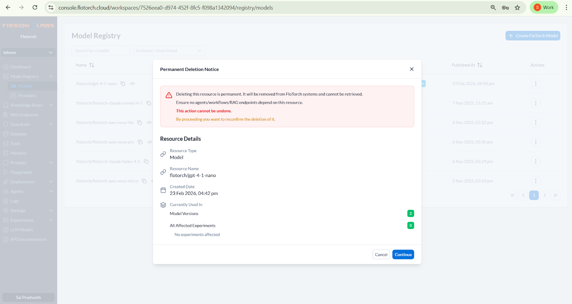The width and height of the screenshot is (572, 304).
Task: Click the Sai Prashanth user button
Action: (28, 298)
